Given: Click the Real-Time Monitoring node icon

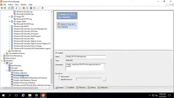Looking at the screenshot, I should pyautogui.click(x=4, y=56).
